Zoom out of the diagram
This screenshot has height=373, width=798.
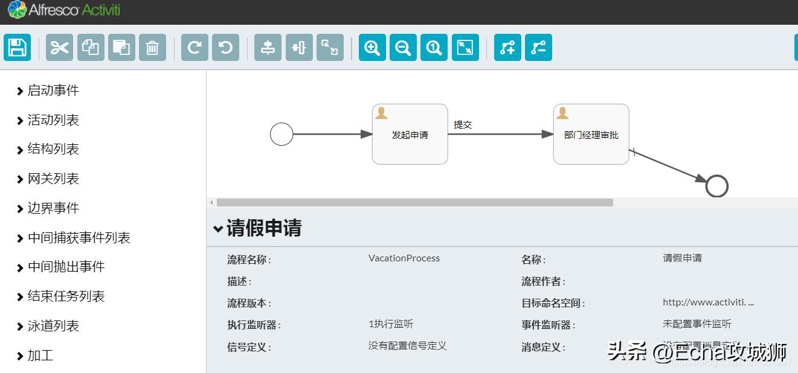point(403,47)
